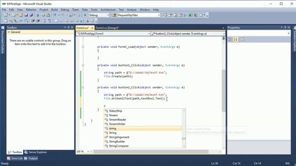Click the Copy toolbar icon
The height and width of the screenshot is (166, 296).
(x=43, y=15)
